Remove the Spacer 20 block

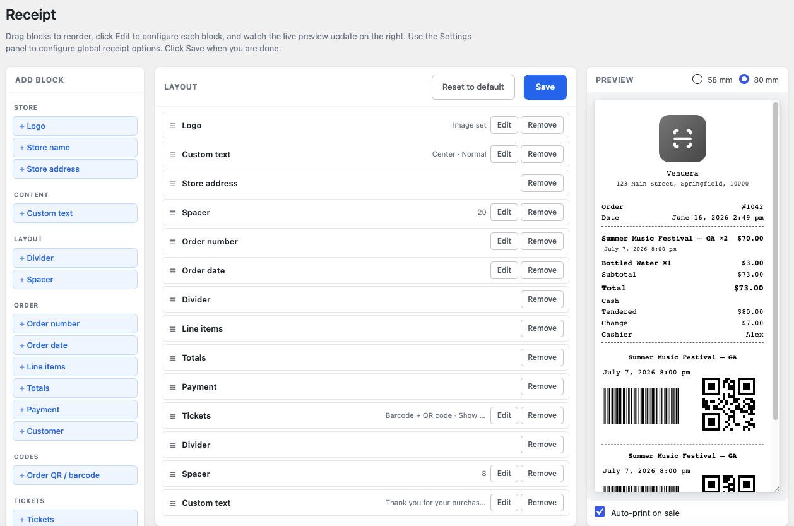coord(542,212)
